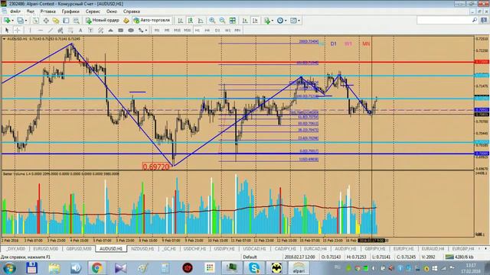Viewport: 490px width, 275px height.
Task: Switch timeframe to M15
Action: 177,31
